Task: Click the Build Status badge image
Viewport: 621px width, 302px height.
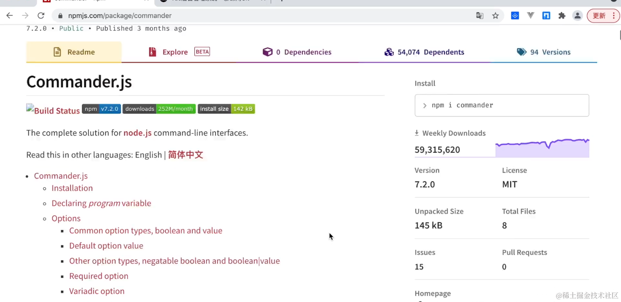Action: 53,109
